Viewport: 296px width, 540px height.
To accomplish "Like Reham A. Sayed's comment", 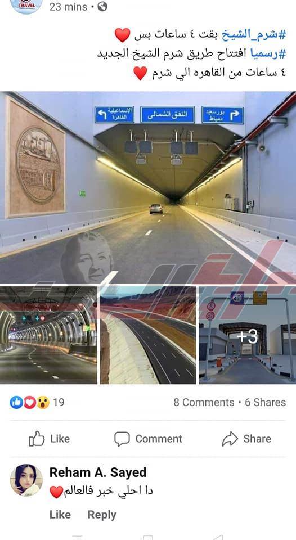I will pyautogui.click(x=60, y=515).
